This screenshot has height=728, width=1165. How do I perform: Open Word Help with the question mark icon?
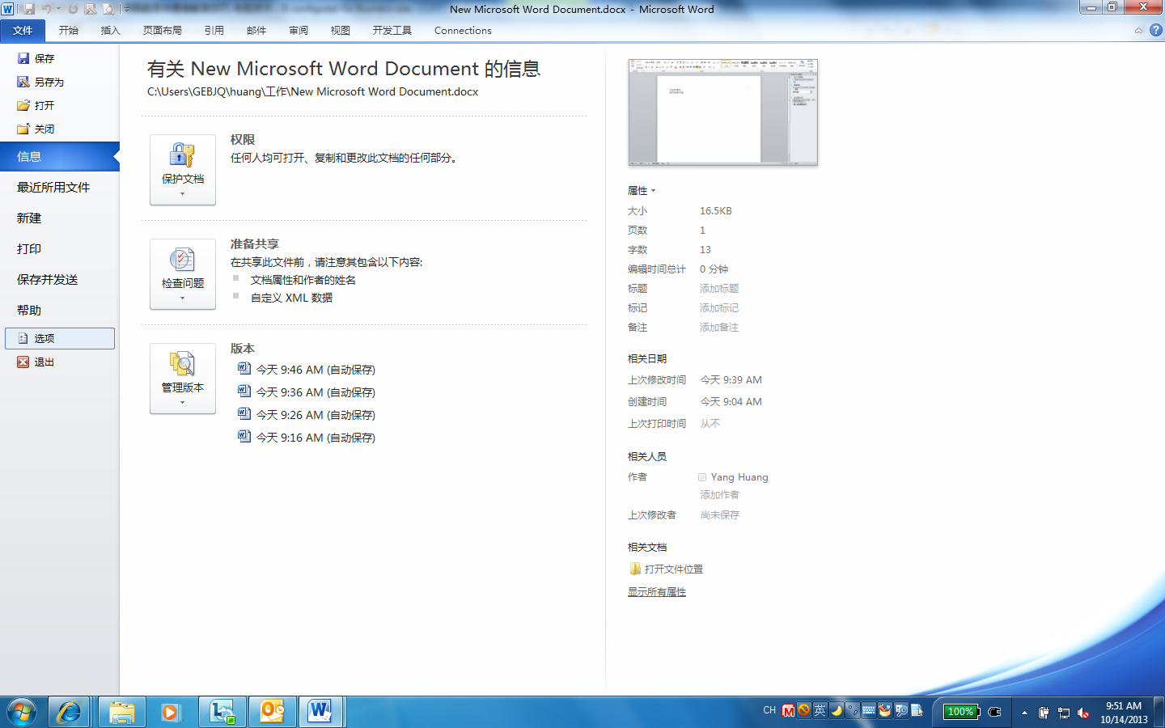click(1155, 30)
